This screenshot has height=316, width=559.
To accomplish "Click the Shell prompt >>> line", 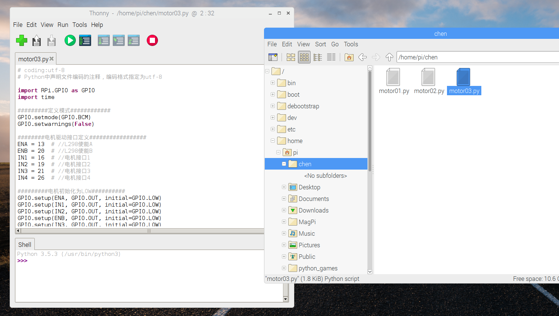I will tap(22, 261).
